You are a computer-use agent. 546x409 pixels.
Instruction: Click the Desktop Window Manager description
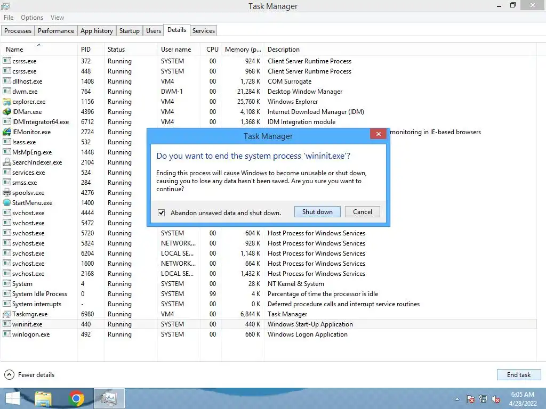coord(305,92)
